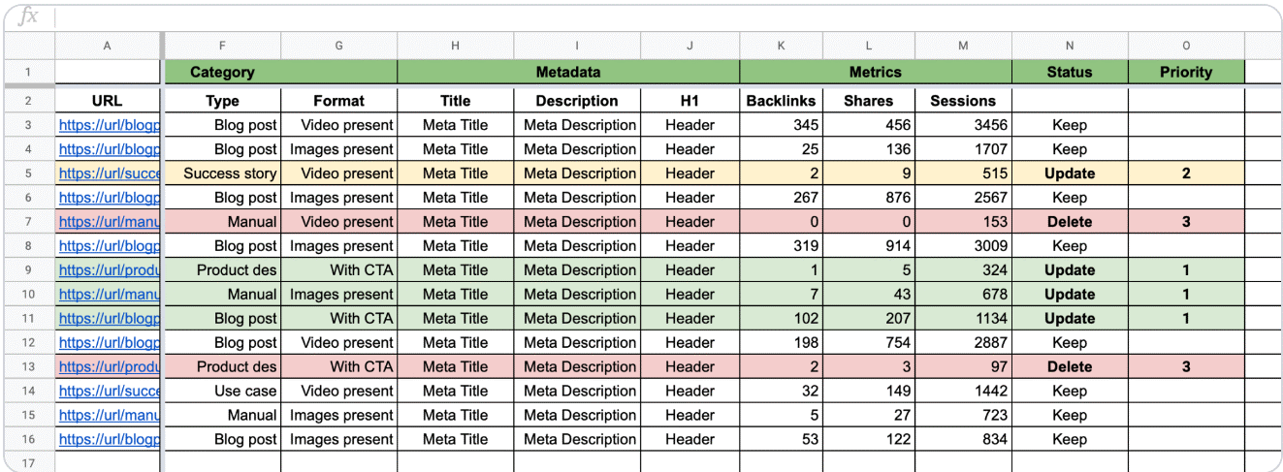The height and width of the screenshot is (472, 1283).
Task: Follow the product URL link in row 13
Action: 110,366
